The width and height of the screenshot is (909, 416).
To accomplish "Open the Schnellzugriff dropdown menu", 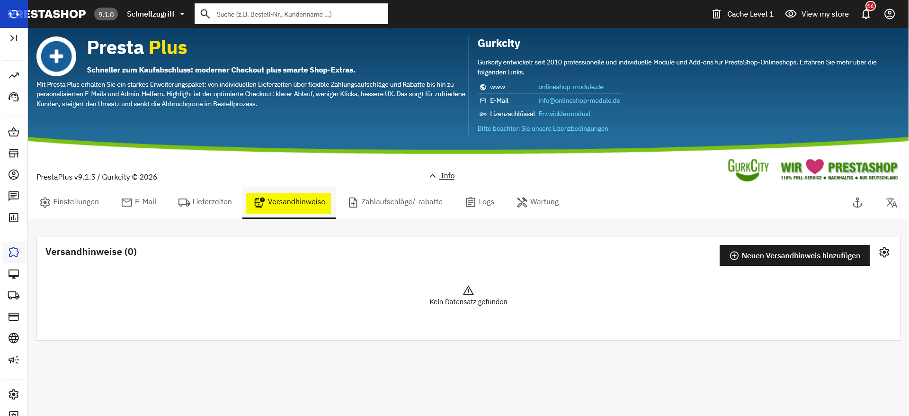I will [x=156, y=14].
